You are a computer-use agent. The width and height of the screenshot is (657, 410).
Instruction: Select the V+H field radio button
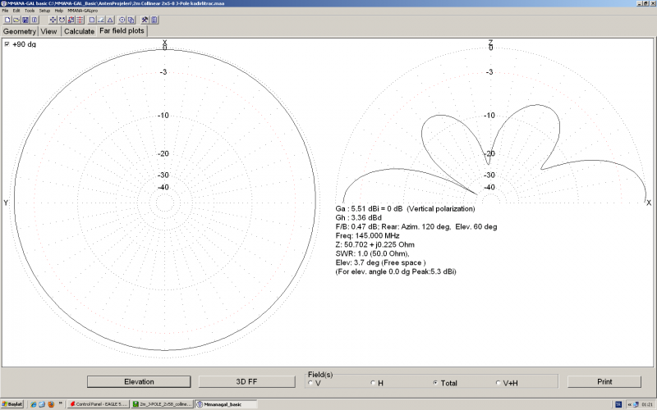(x=498, y=383)
